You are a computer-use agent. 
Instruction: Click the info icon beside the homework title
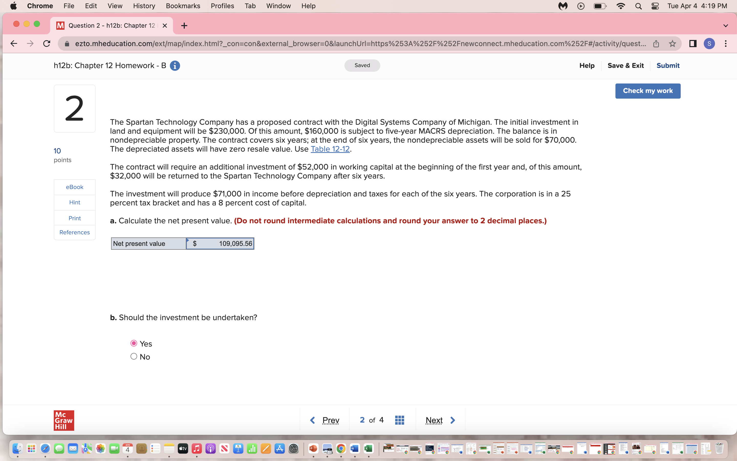point(175,66)
